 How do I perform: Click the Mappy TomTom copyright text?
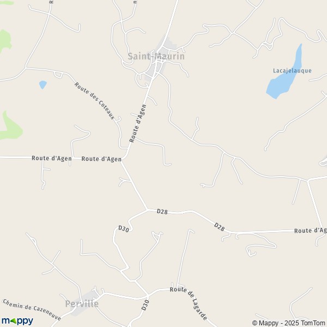[x=288, y=323]
